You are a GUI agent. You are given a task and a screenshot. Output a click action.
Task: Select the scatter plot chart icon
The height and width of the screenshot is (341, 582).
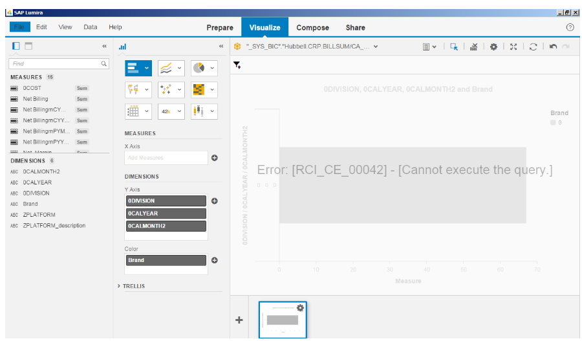(166, 89)
